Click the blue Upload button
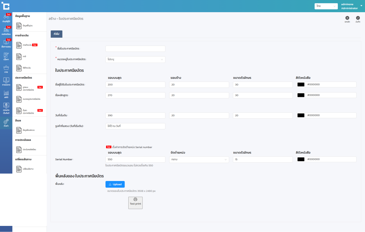This screenshot has width=365, height=232. (115, 184)
